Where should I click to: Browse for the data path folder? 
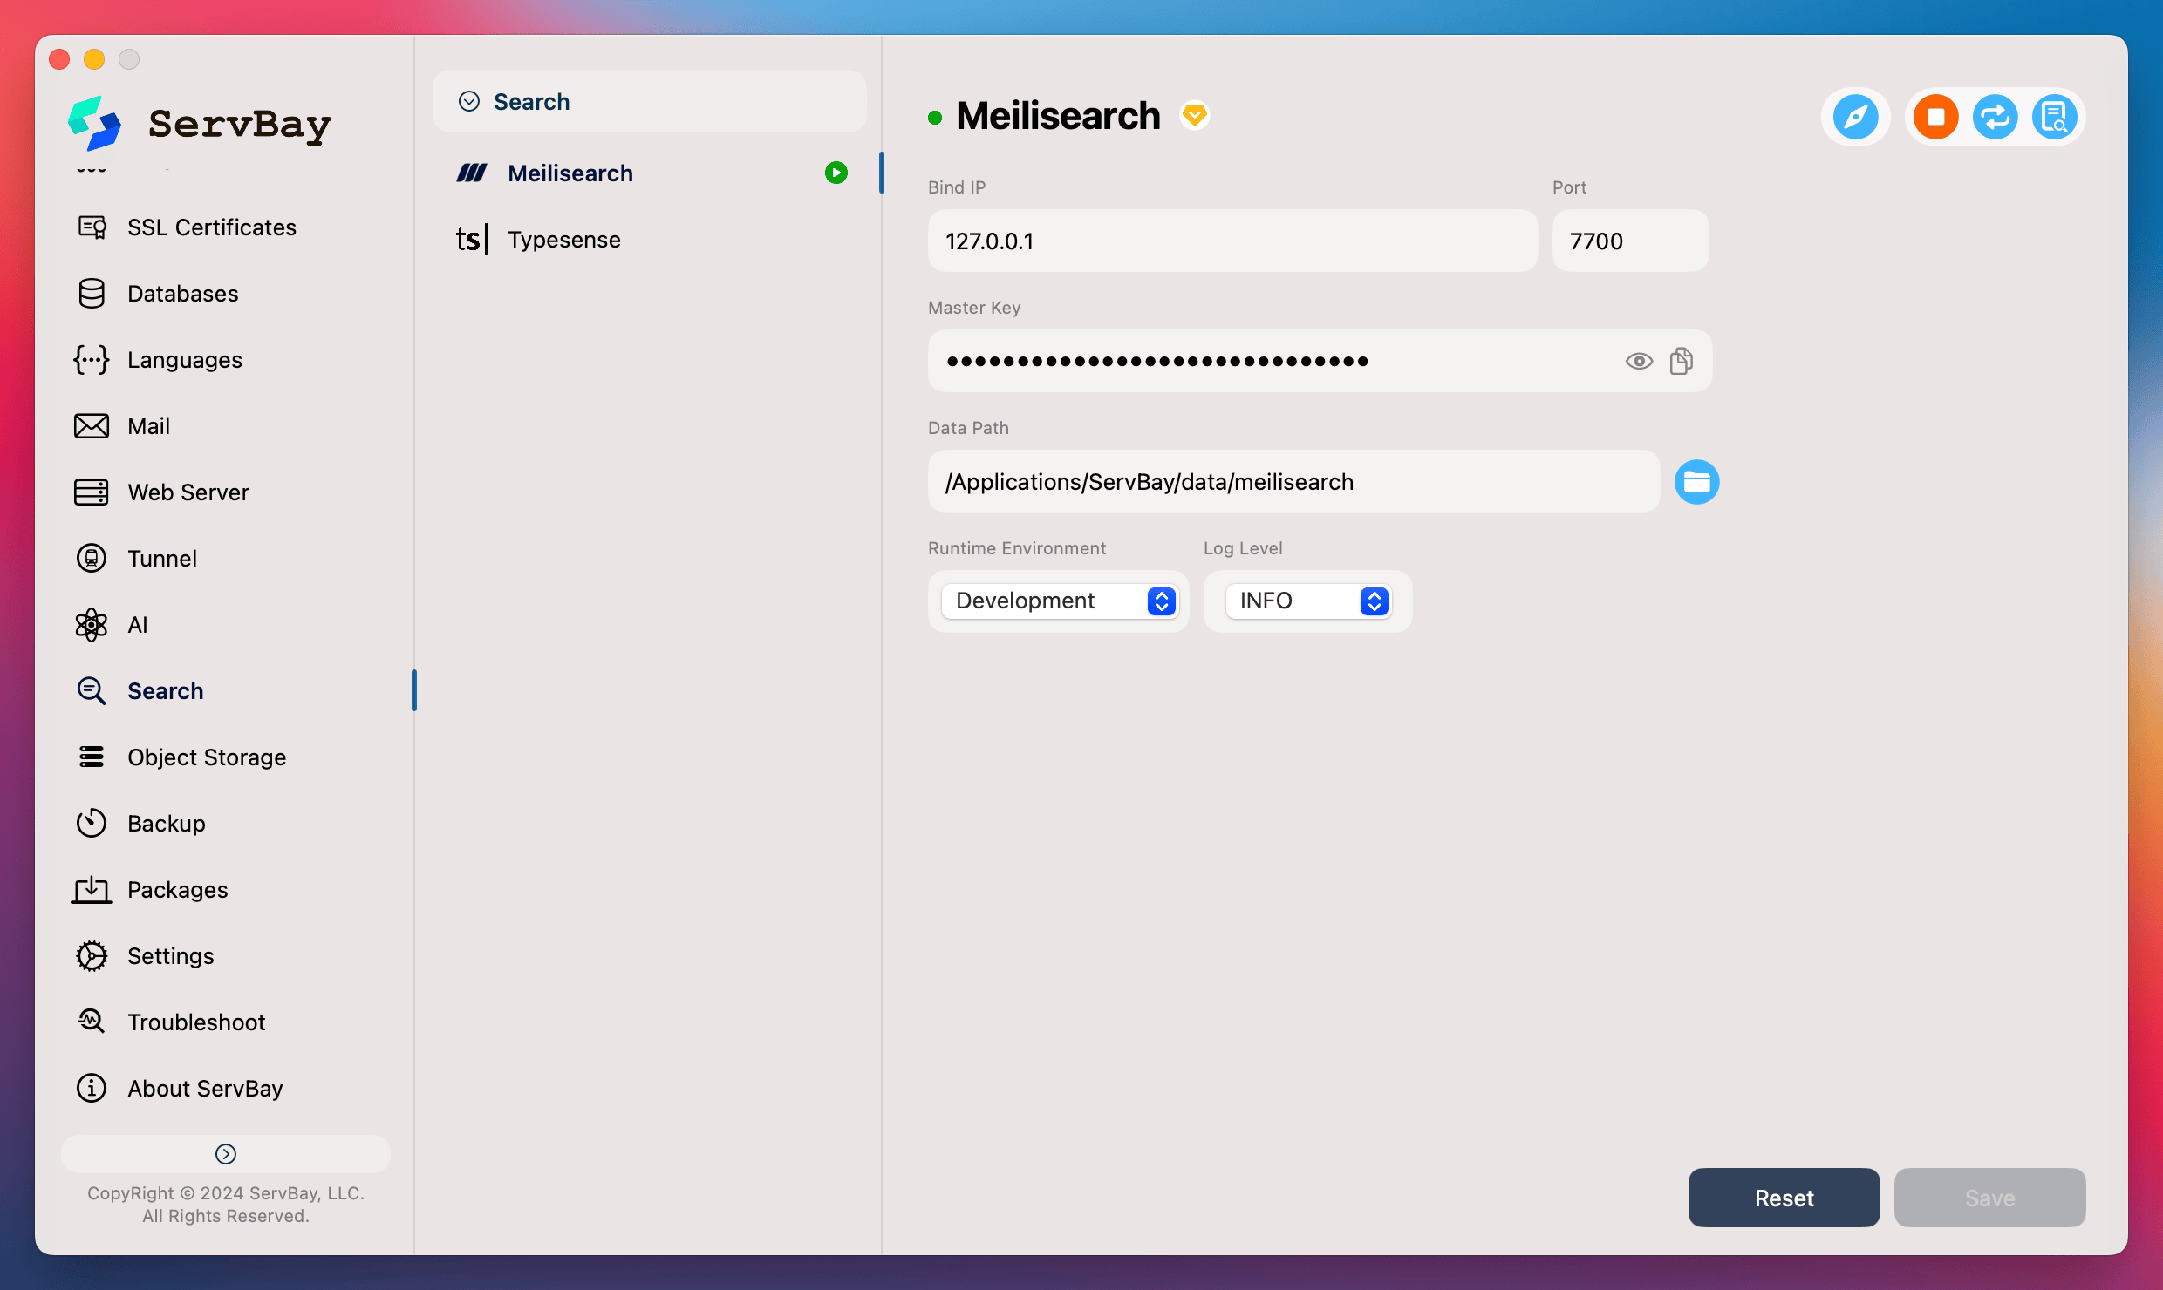tap(1696, 482)
